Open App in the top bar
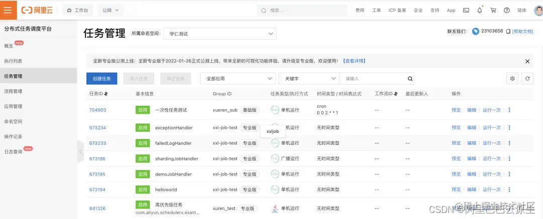The width and height of the screenshot is (543, 219). point(451,11)
